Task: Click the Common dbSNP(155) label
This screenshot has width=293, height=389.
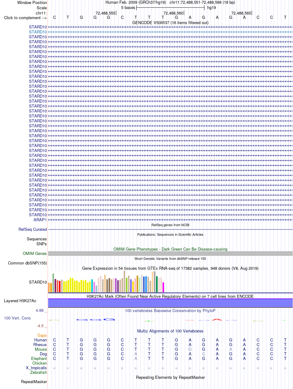Action: point(27,263)
